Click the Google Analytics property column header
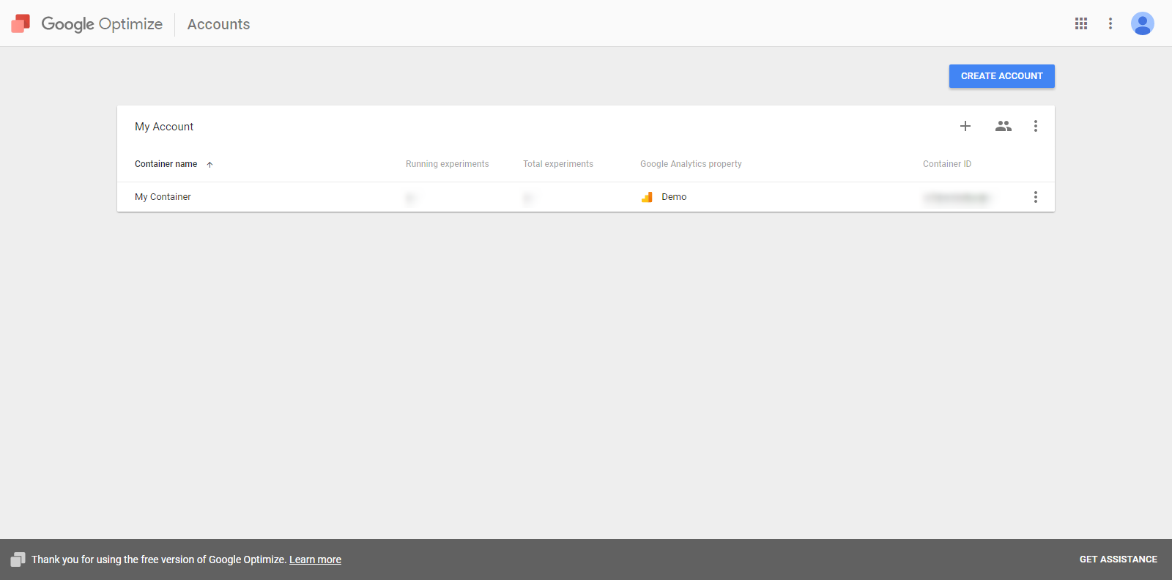This screenshot has height=580, width=1172. [x=691, y=164]
